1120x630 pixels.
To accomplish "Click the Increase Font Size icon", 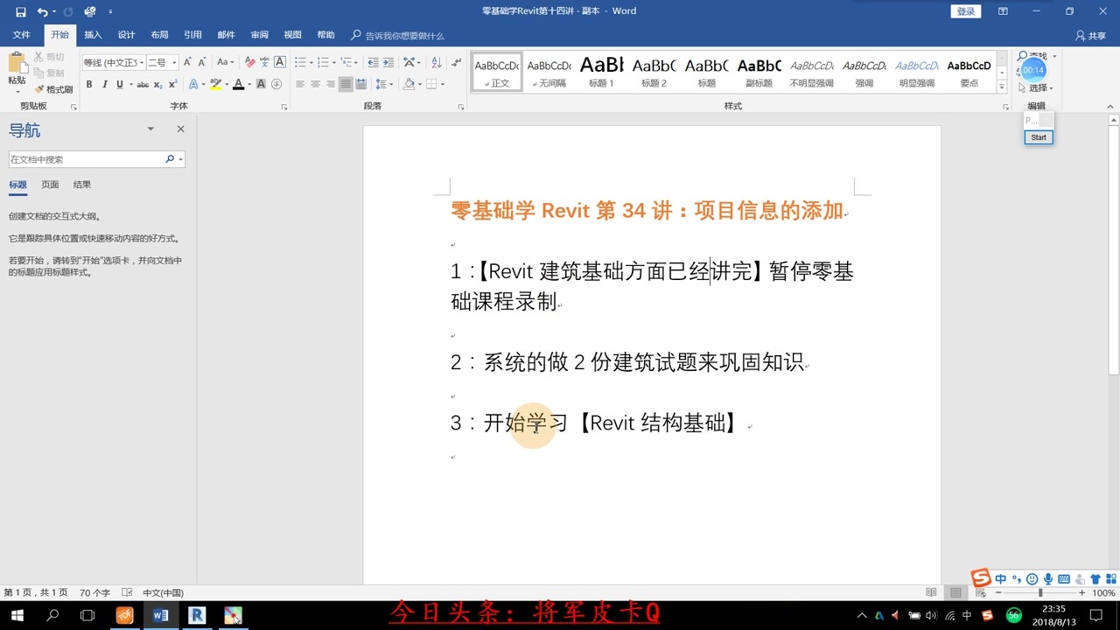I will click(x=187, y=62).
